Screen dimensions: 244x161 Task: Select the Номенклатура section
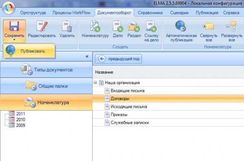pyautogui.click(x=46, y=102)
